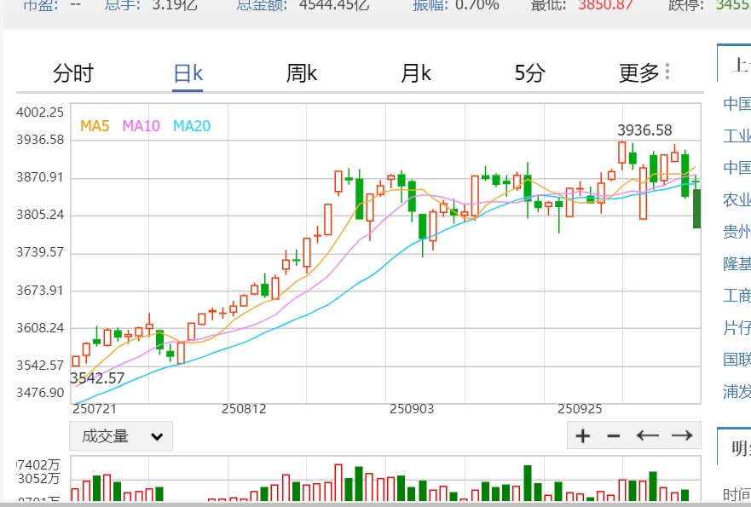
Task: Select the 日k chart tab
Action: tap(188, 73)
